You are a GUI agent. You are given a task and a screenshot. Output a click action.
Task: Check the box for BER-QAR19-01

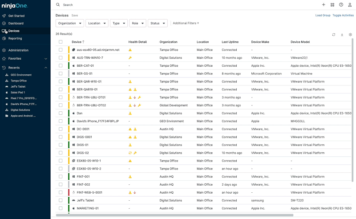pos(61,89)
